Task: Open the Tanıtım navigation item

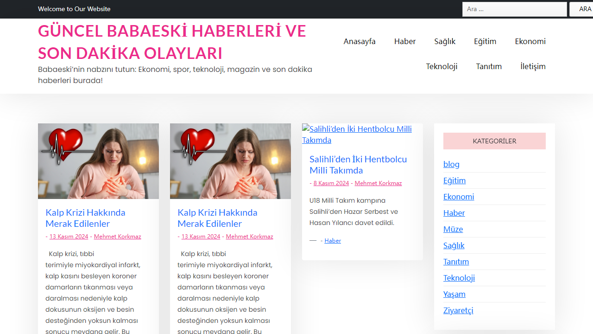Action: pyautogui.click(x=489, y=66)
